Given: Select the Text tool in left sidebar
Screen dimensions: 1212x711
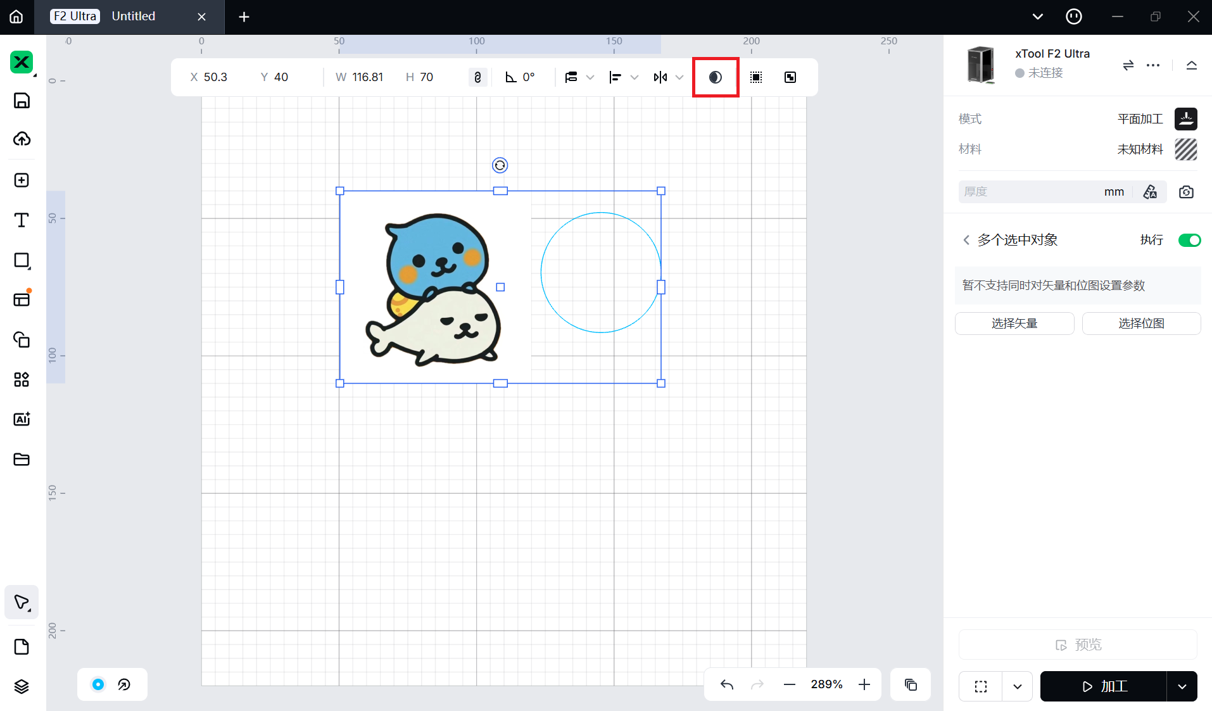Looking at the screenshot, I should point(22,220).
